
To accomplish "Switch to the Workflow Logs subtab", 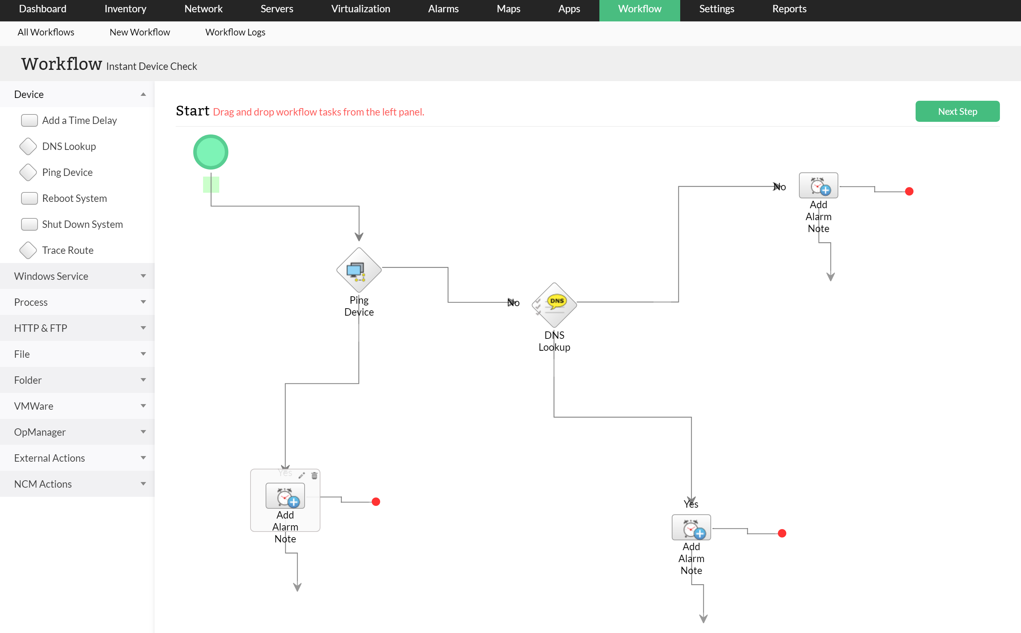I will pyautogui.click(x=235, y=32).
